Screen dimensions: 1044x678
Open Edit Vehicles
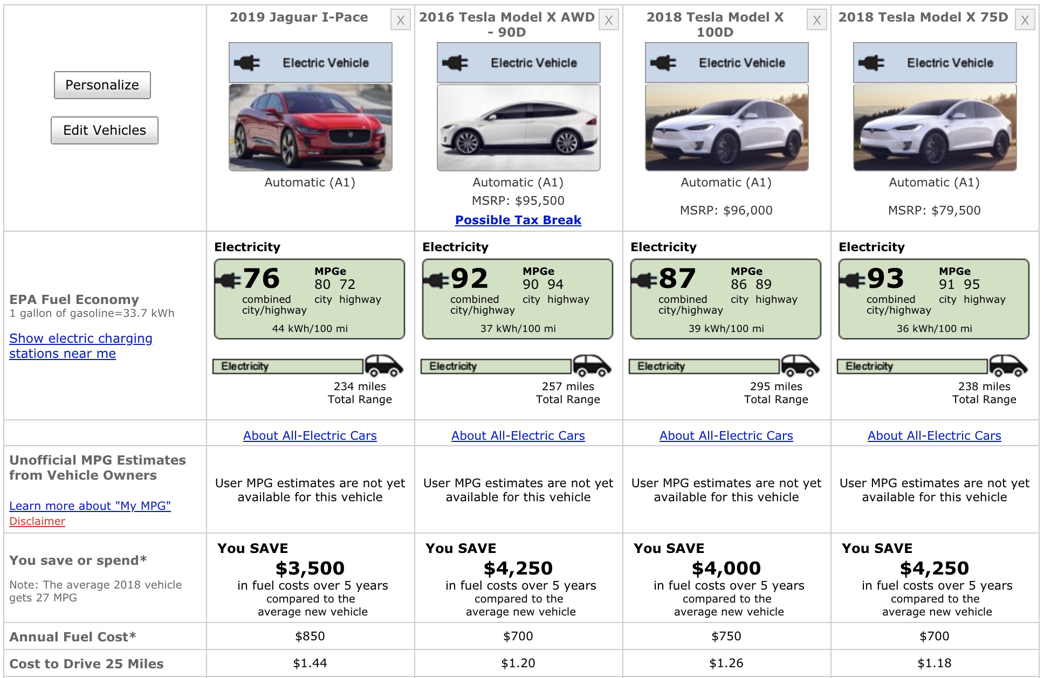click(105, 130)
